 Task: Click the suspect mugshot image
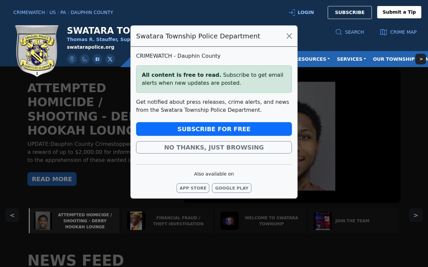coord(316,136)
